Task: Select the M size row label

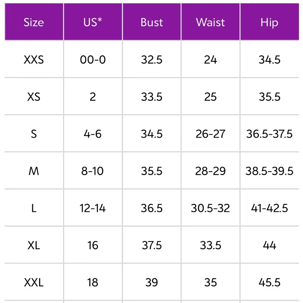Action: tap(34, 171)
